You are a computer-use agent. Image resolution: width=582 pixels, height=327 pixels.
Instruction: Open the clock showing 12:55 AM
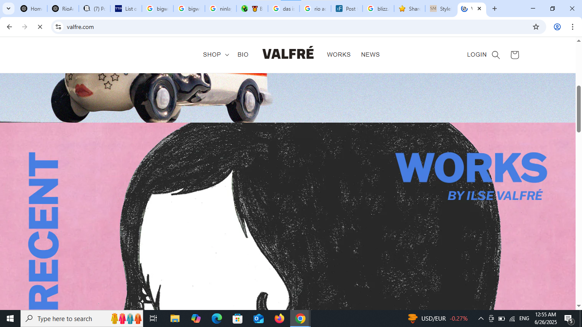[x=545, y=318]
